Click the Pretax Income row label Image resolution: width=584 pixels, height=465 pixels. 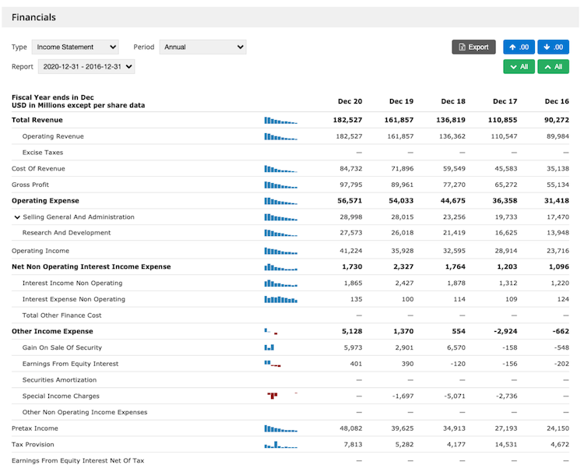click(x=35, y=428)
